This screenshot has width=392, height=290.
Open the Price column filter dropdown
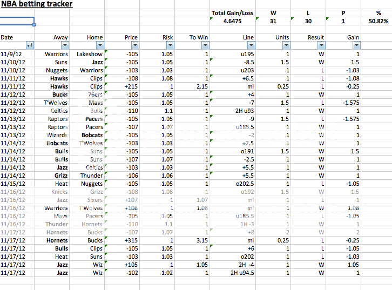[135, 45]
